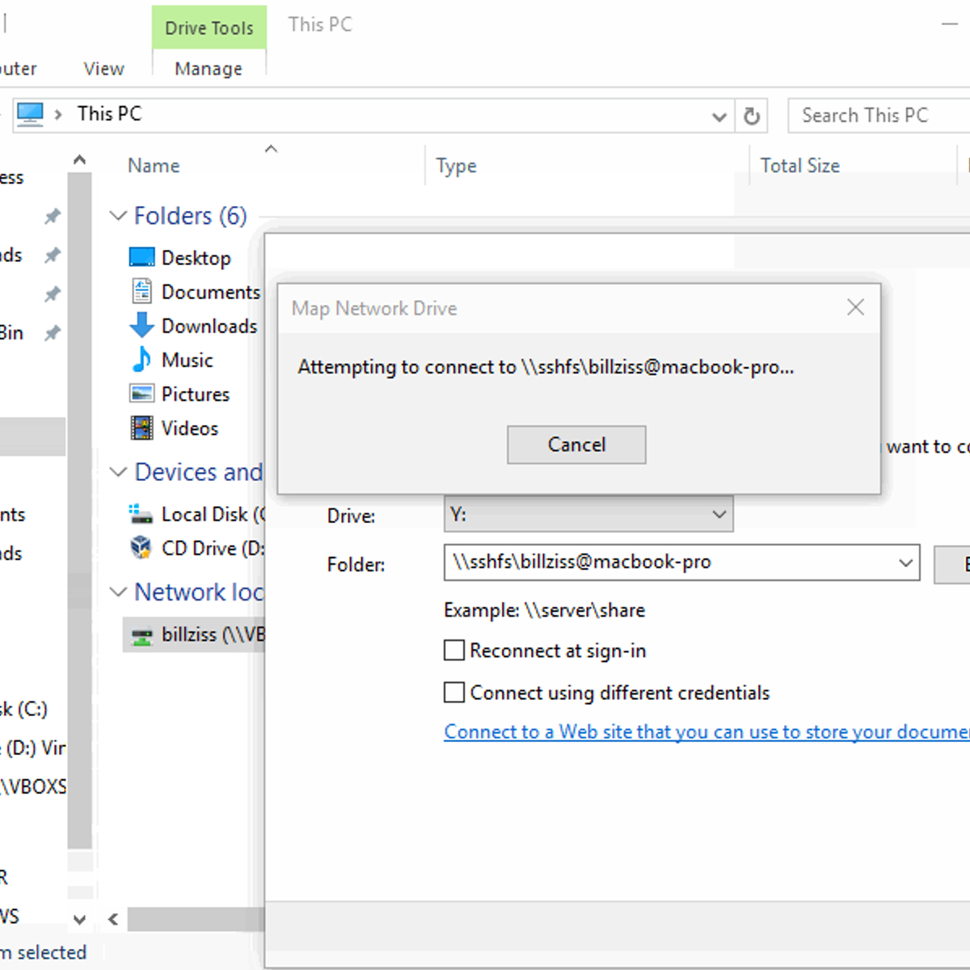Select the Local Disk (C:) drive icon
This screenshot has width=970, height=970.
point(141,514)
